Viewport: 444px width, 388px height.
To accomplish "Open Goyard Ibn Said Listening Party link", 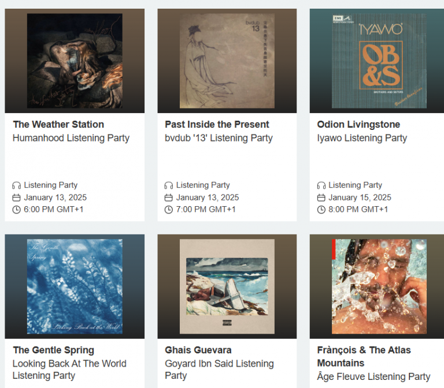I will click(x=219, y=370).
